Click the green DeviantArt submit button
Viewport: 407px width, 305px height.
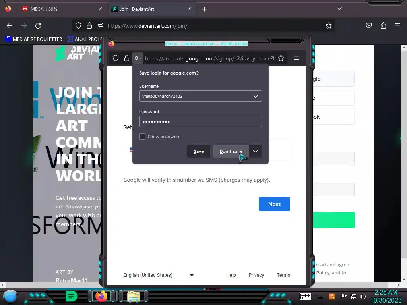click(333, 220)
